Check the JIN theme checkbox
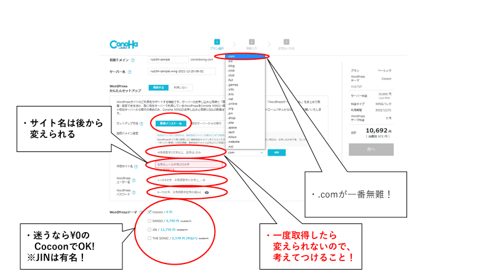The image size is (492, 277). click(149, 230)
